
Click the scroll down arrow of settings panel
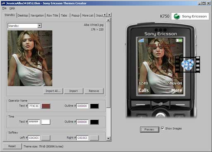108,138
